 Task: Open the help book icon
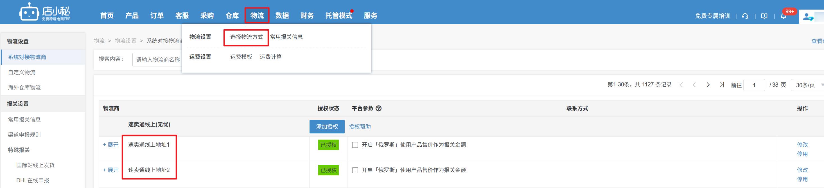[764, 16]
